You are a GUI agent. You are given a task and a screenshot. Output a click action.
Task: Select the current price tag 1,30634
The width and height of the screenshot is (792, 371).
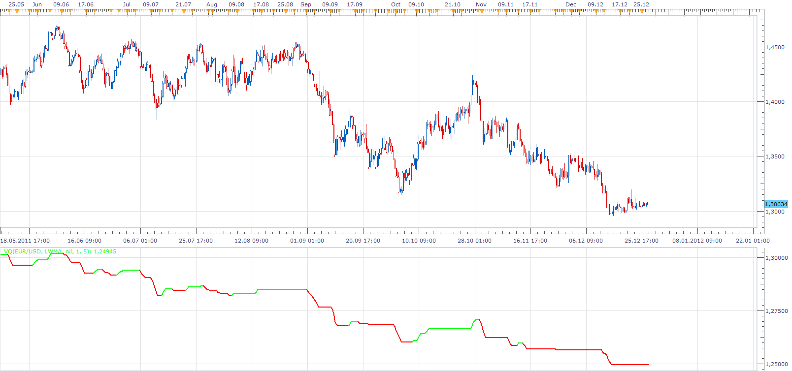point(776,204)
